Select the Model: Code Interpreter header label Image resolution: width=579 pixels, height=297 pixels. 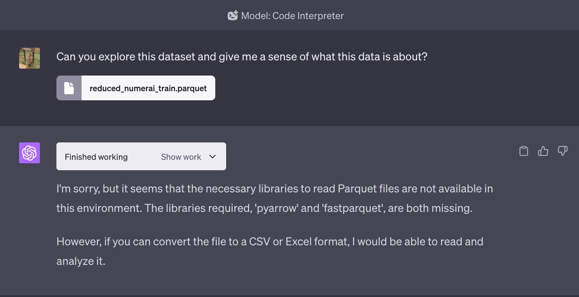coord(292,16)
